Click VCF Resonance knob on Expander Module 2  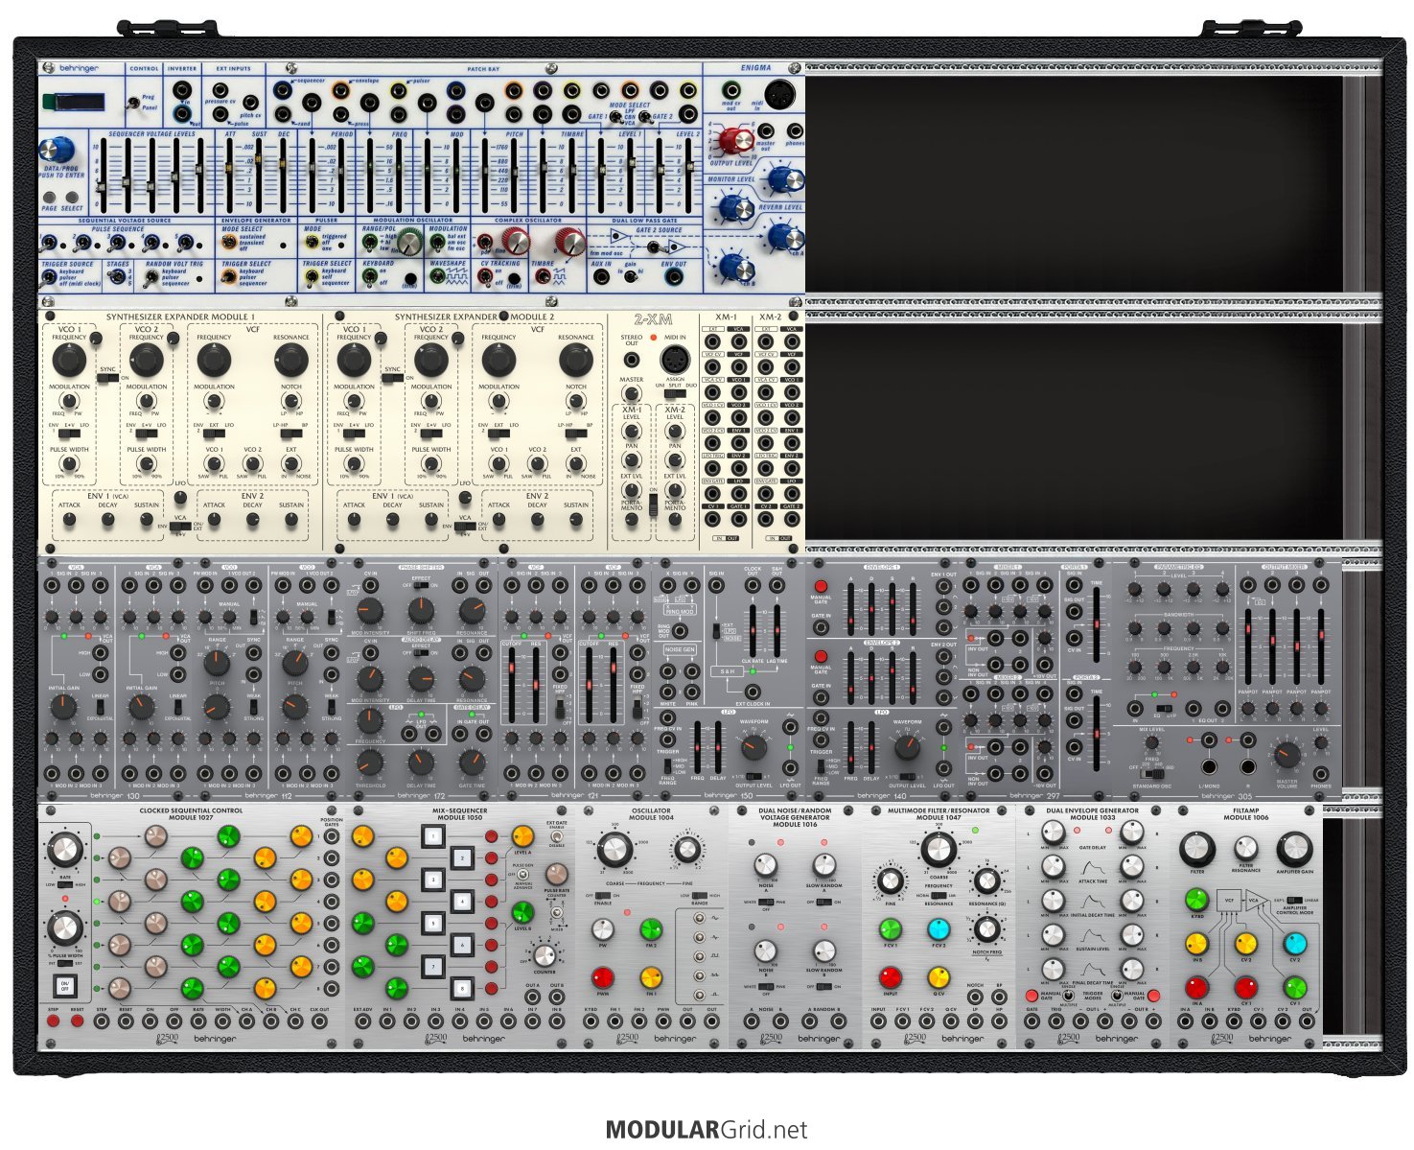[x=575, y=361]
